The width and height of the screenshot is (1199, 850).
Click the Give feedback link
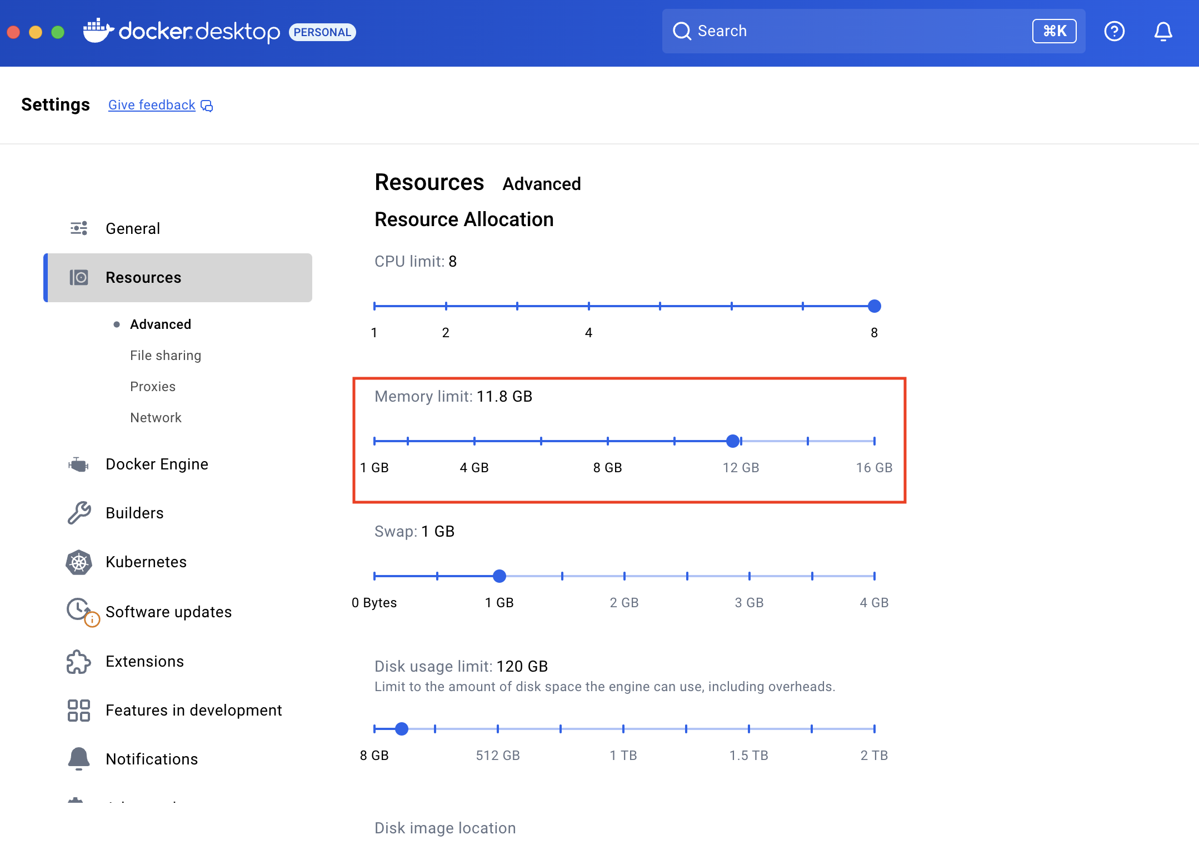[152, 105]
